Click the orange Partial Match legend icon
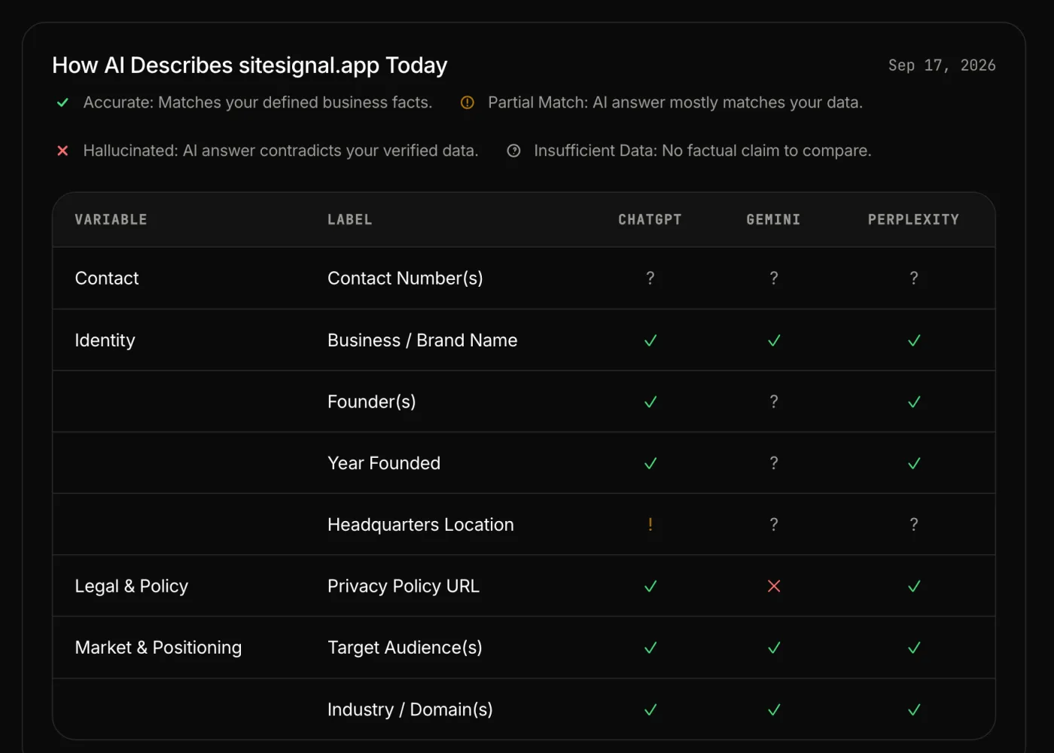 click(x=468, y=102)
